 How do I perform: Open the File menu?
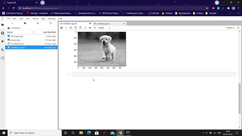[x=8, y=19]
